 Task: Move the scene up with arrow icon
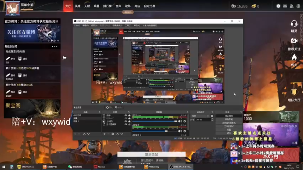[x=84, y=134]
